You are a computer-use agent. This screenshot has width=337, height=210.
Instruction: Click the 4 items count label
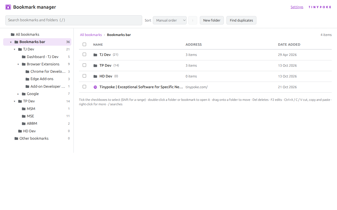point(326,35)
